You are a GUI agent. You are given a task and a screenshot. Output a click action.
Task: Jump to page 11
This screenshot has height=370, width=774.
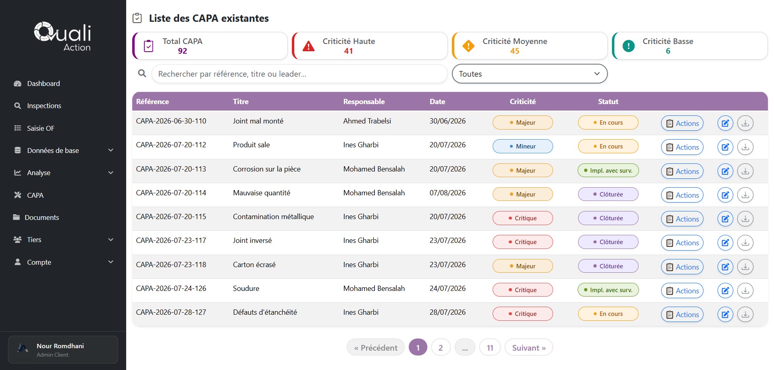490,347
